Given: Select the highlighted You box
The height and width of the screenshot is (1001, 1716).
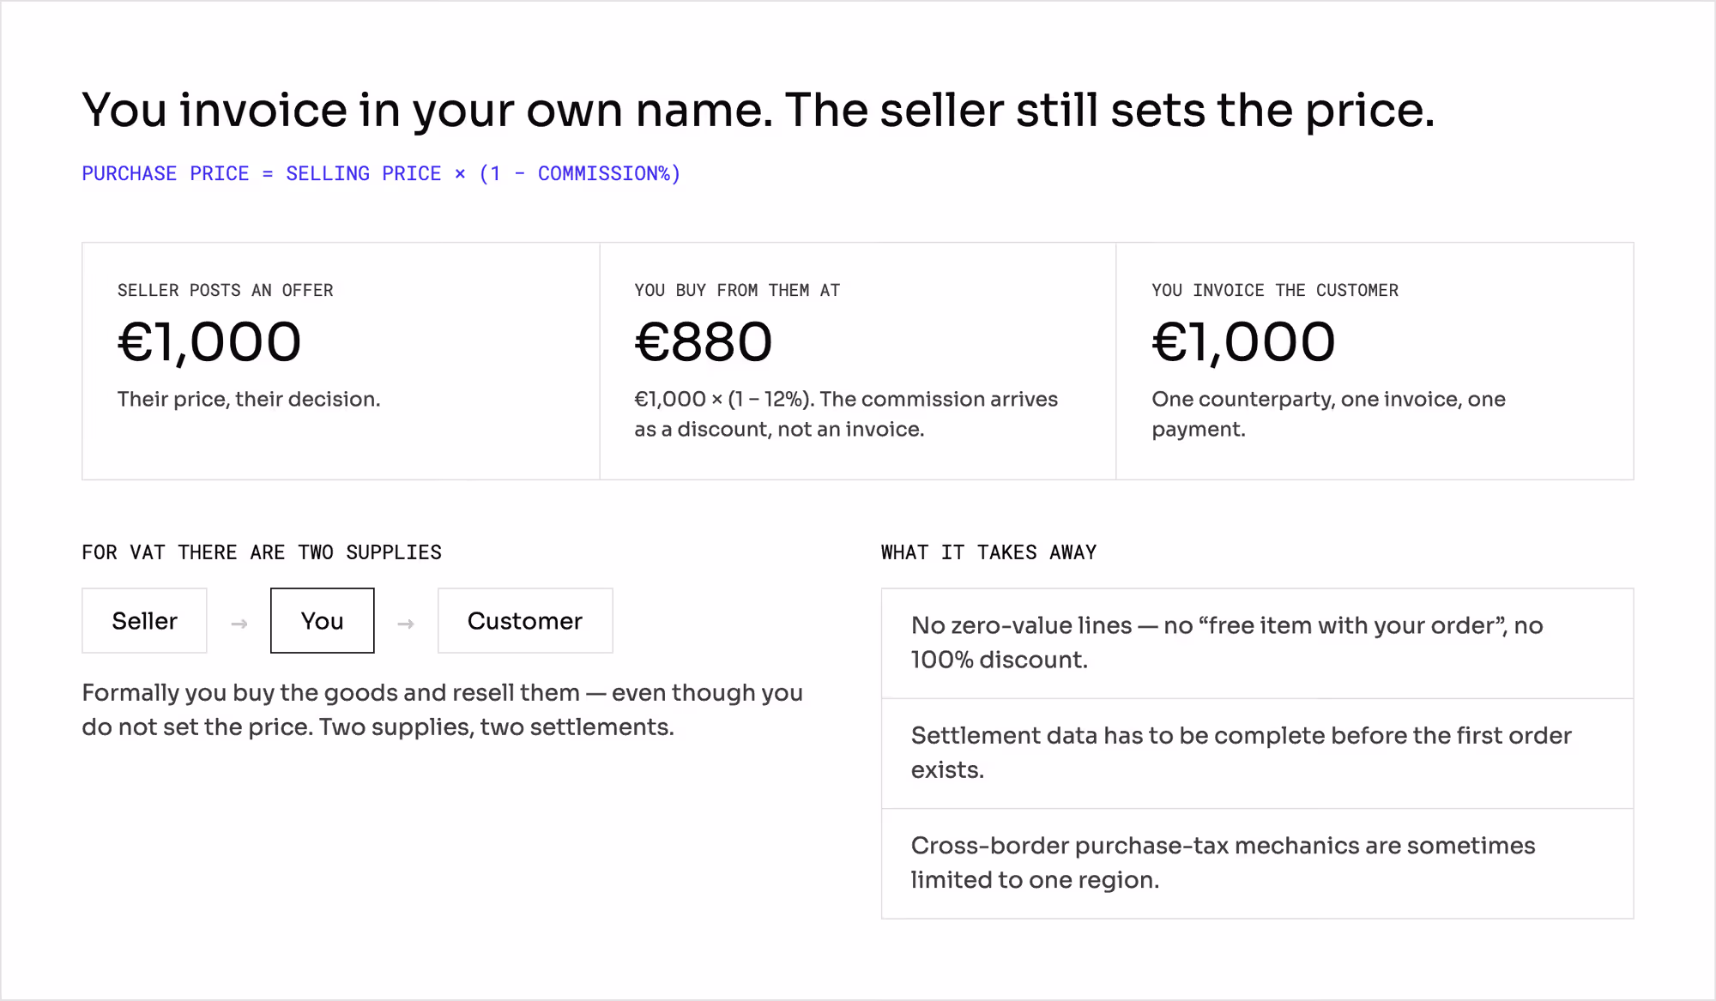Looking at the screenshot, I should [x=323, y=620].
